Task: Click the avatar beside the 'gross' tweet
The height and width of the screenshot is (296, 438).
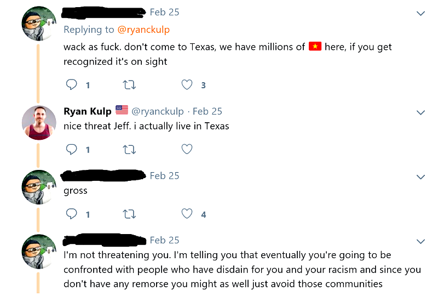Action: pyautogui.click(x=39, y=187)
